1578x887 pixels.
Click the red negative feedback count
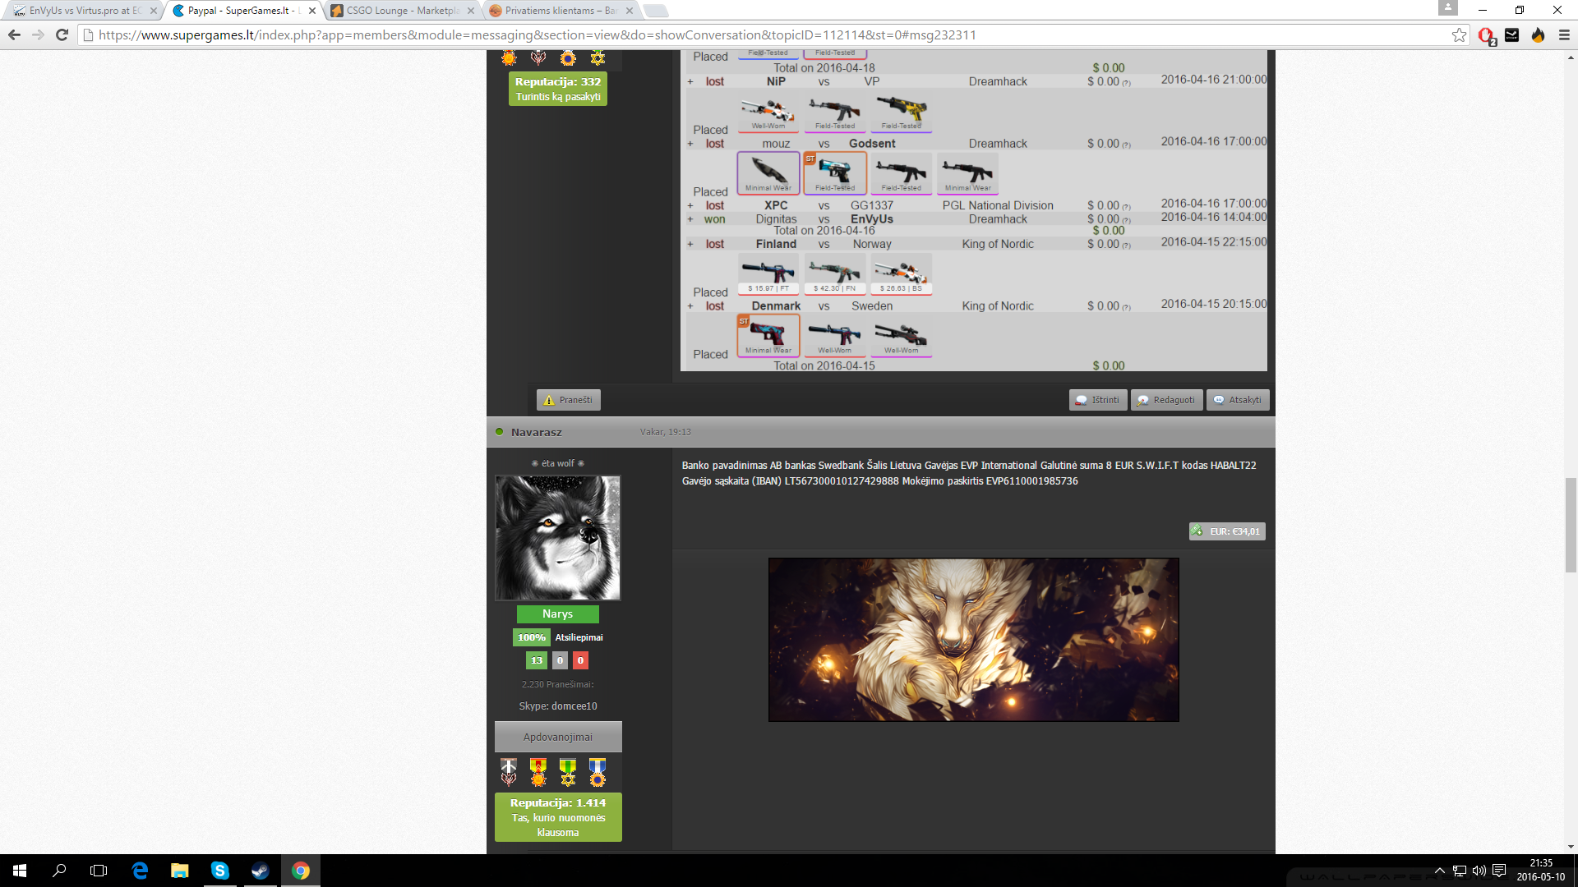pos(580,660)
